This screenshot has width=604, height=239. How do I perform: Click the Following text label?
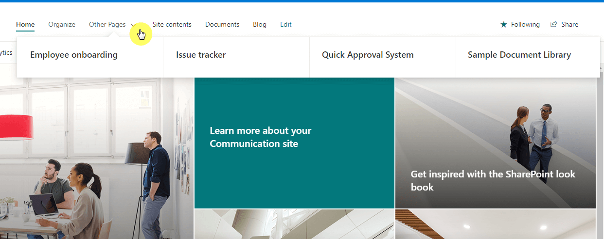click(525, 24)
